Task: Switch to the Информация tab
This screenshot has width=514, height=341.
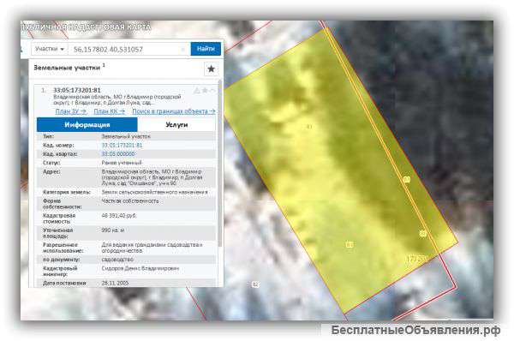Action: click(x=87, y=124)
